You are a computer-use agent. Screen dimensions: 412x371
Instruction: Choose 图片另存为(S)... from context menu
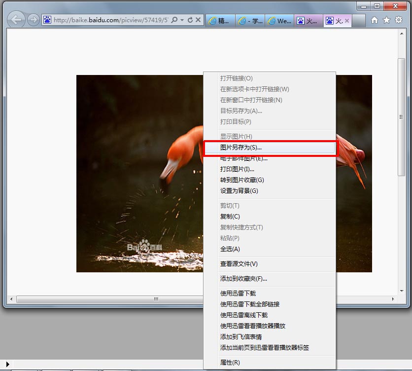[x=241, y=148]
